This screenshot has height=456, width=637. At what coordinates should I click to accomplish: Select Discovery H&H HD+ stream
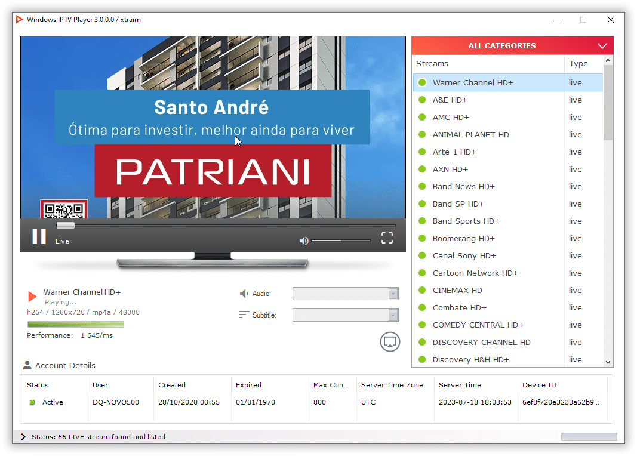[508, 360]
